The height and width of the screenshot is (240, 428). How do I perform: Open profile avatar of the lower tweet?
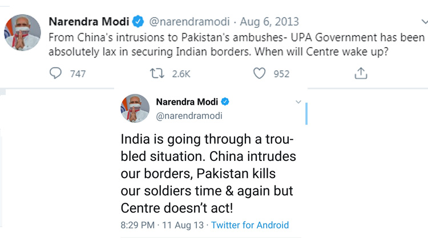coord(135,108)
